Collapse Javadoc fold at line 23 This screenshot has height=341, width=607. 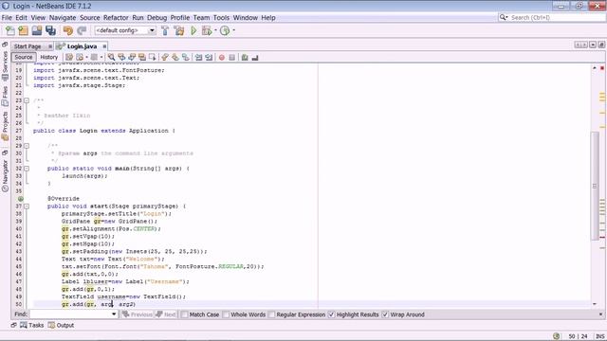tap(27, 100)
